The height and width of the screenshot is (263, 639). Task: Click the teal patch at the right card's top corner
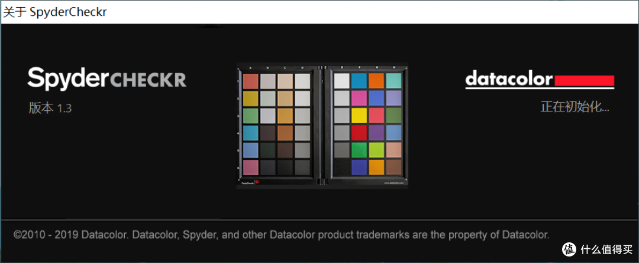393,81
